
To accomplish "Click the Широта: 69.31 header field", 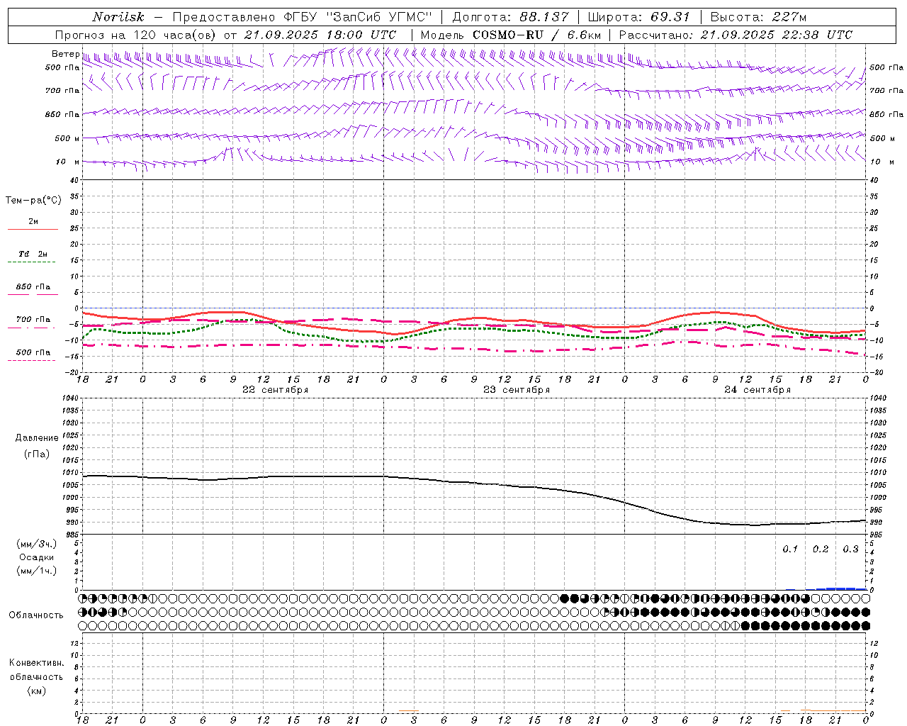I will coord(638,17).
